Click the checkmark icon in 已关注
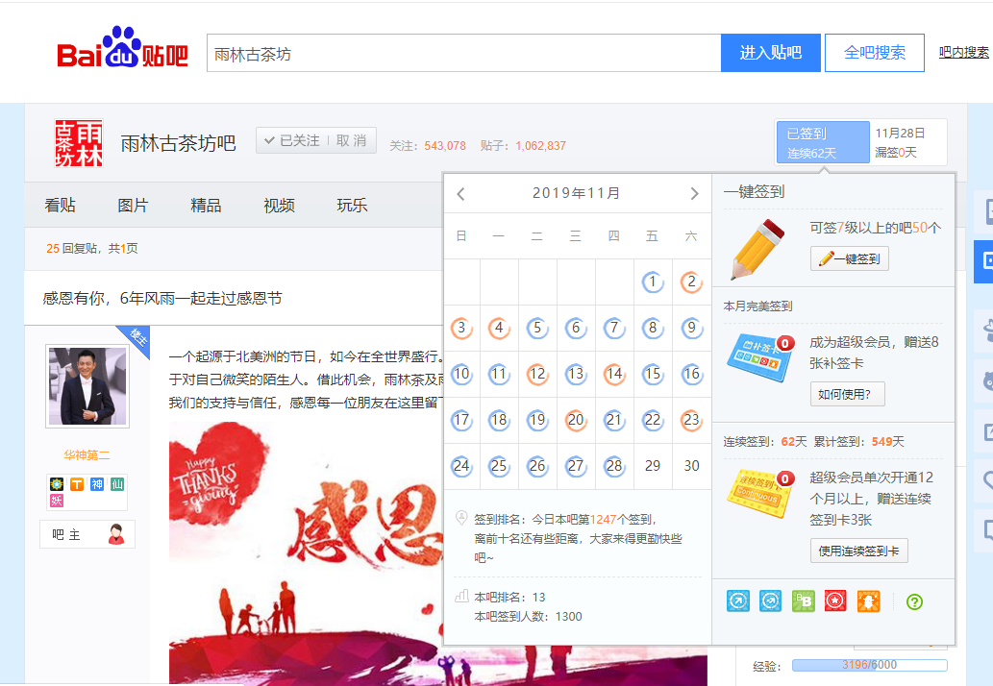993x686 pixels. (x=269, y=140)
